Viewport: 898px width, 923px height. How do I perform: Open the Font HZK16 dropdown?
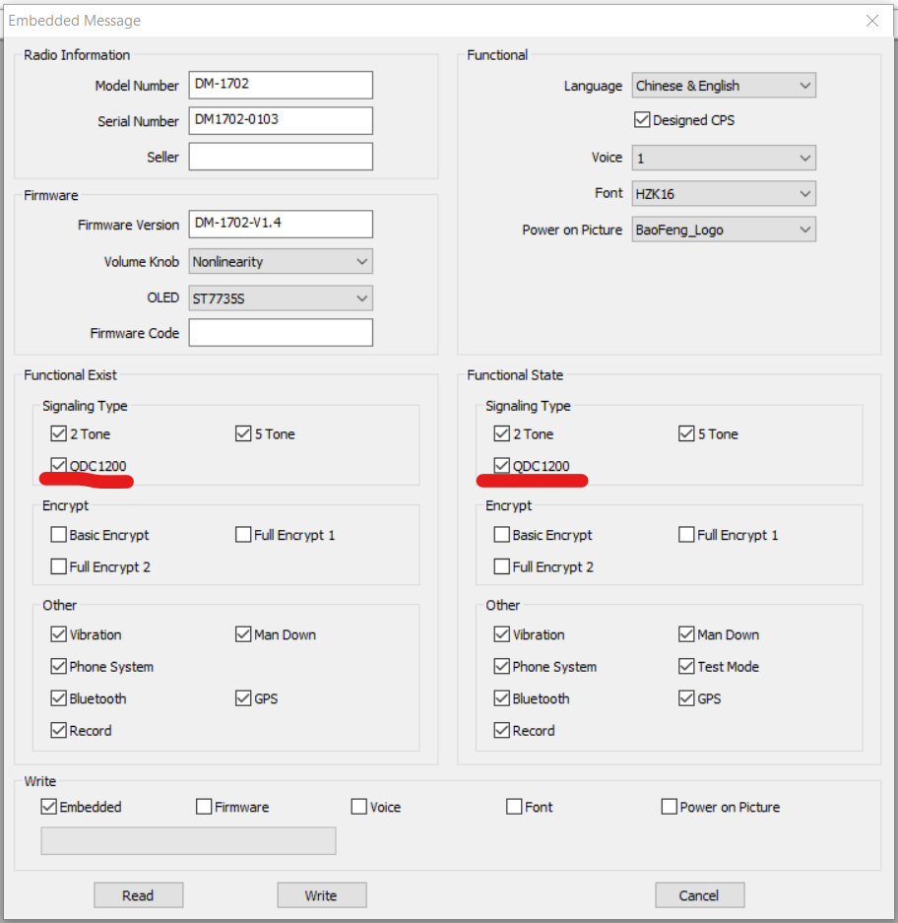(724, 194)
